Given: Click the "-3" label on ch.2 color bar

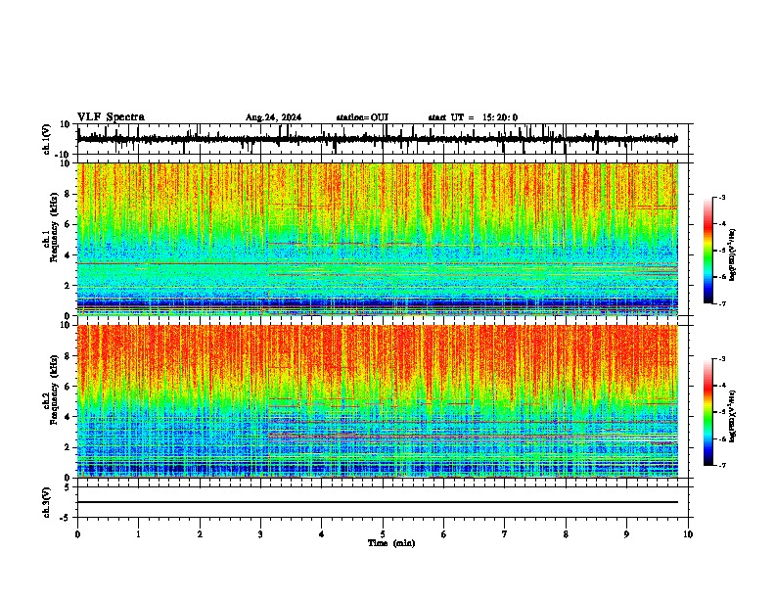Looking at the screenshot, I should [722, 359].
